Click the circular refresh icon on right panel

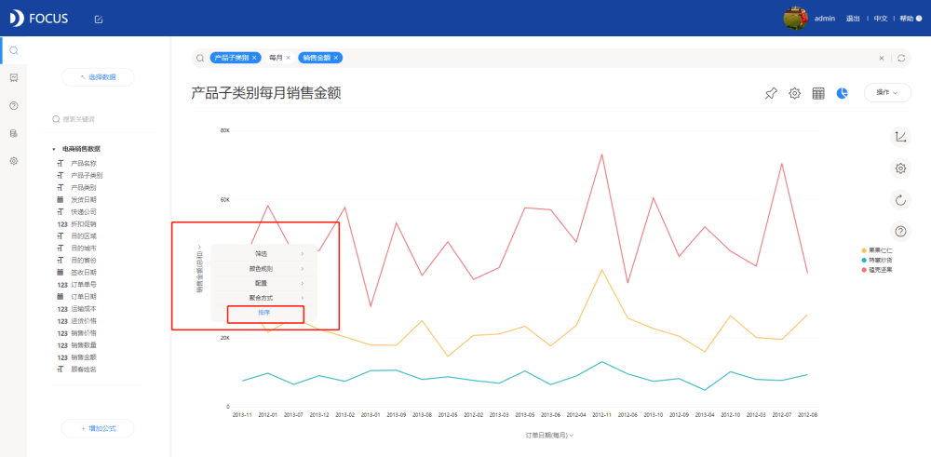pyautogui.click(x=900, y=200)
